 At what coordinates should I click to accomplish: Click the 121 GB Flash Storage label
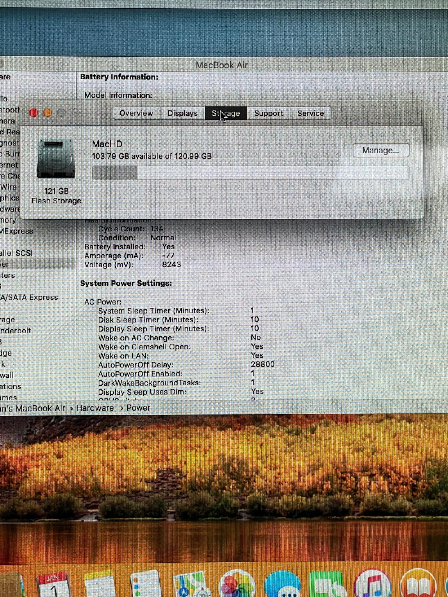pos(56,196)
